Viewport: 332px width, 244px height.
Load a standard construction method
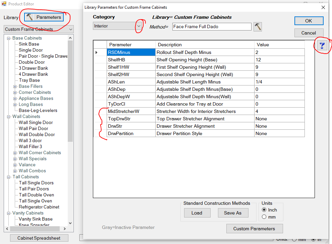click(197, 213)
